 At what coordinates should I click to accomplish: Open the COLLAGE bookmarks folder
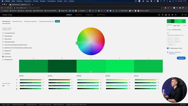coord(51,11)
